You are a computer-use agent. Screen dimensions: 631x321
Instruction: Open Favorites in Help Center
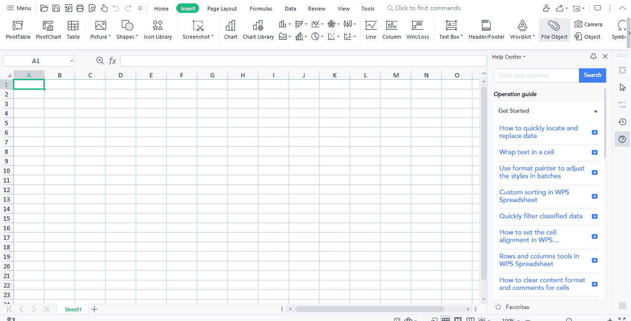point(513,307)
